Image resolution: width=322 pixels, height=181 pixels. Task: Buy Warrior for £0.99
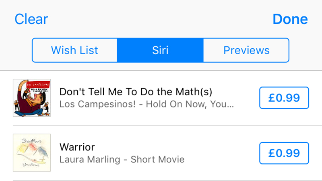point(284,153)
